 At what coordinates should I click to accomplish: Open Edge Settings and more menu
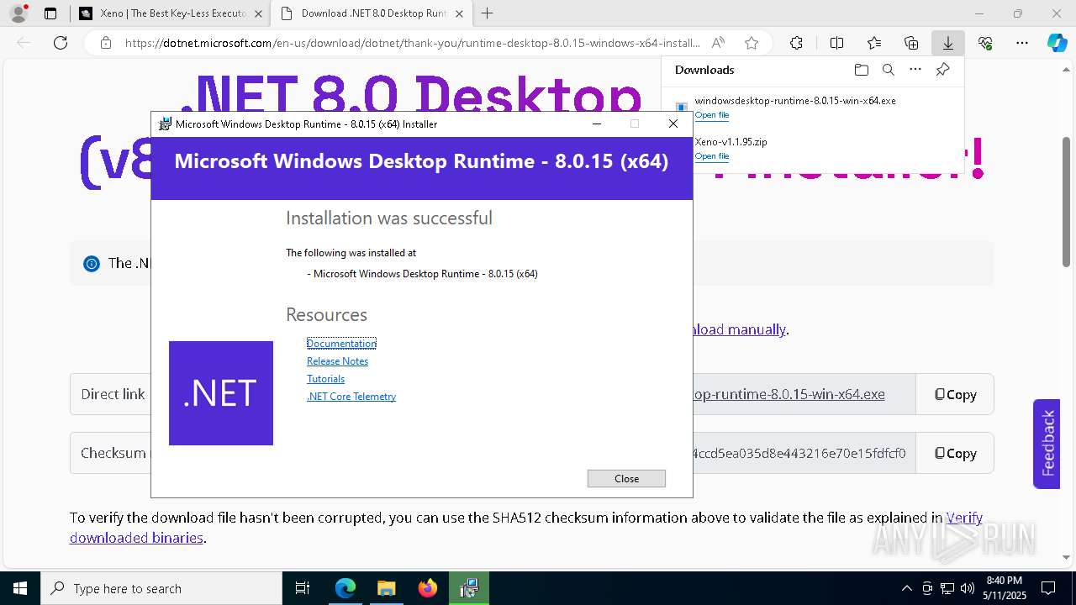[1022, 43]
